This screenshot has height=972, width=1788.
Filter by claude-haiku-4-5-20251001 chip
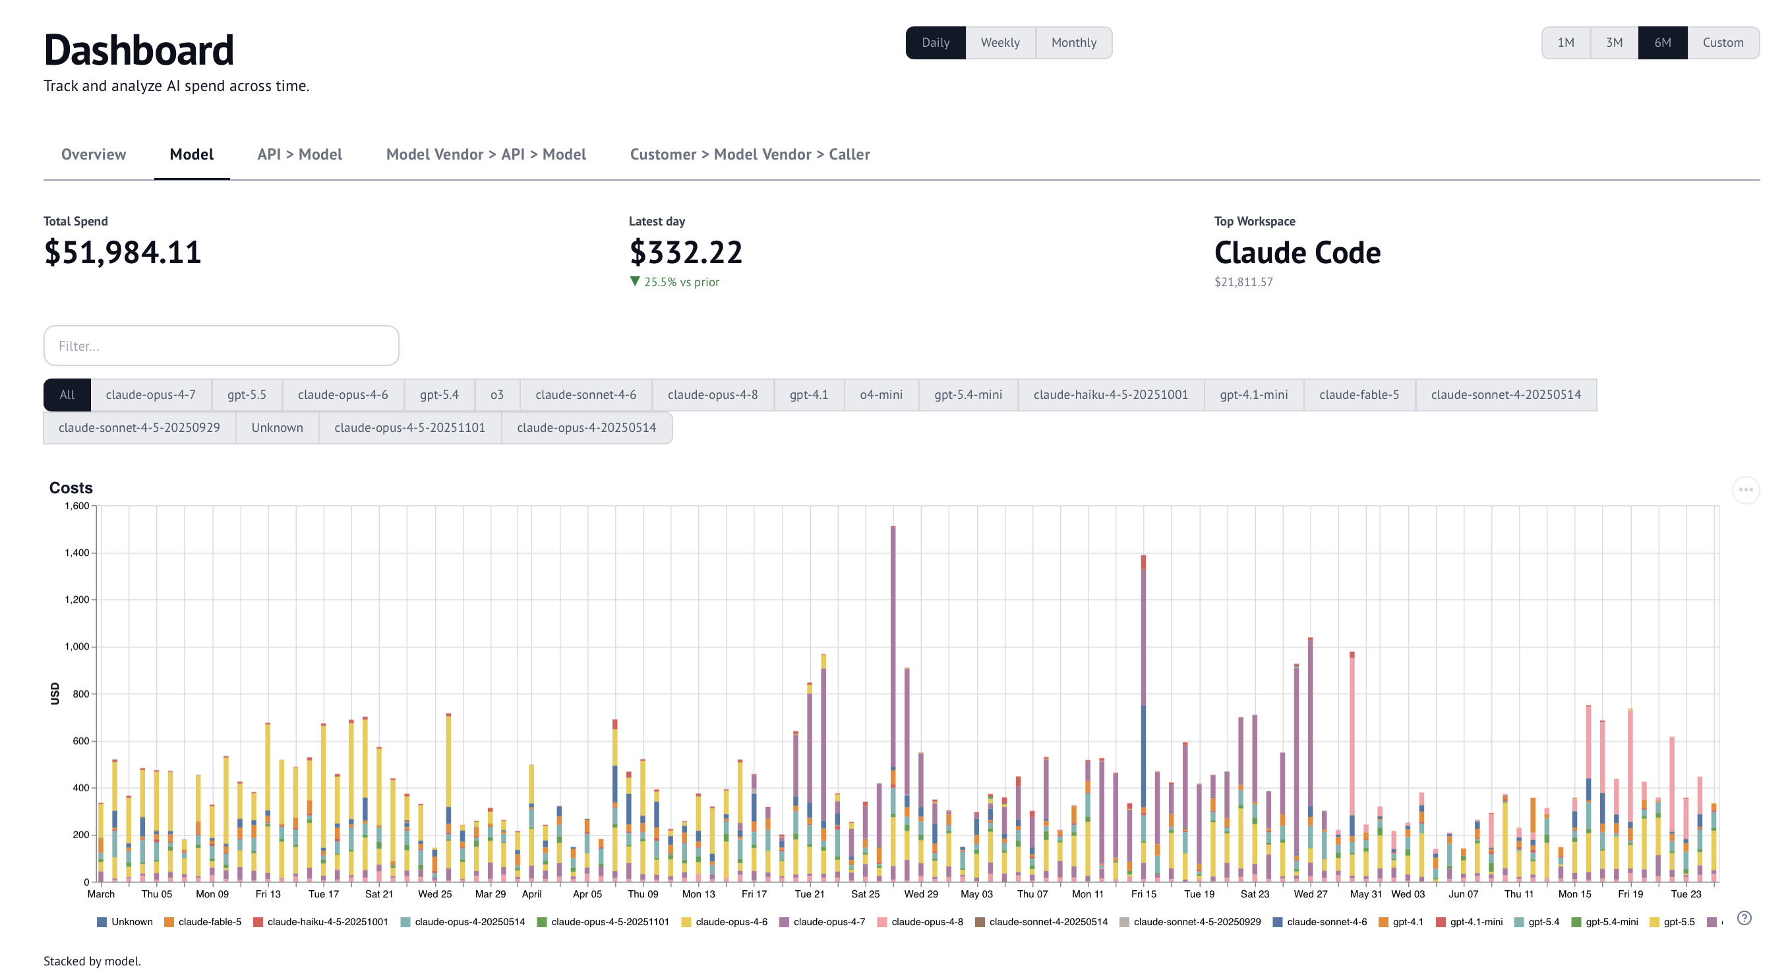1110,395
